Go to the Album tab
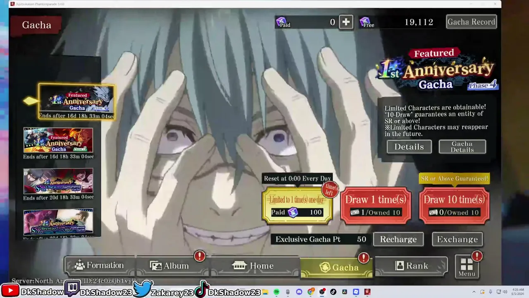Viewport: 529px width, 298px height. (x=172, y=266)
